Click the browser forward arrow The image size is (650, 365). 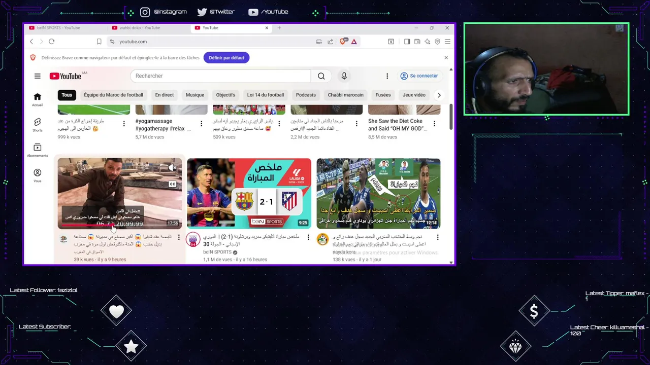pyautogui.click(x=41, y=42)
